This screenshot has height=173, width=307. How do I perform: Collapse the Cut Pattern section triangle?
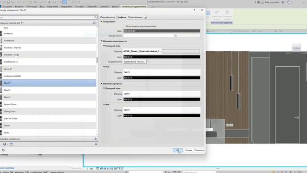[101, 84]
